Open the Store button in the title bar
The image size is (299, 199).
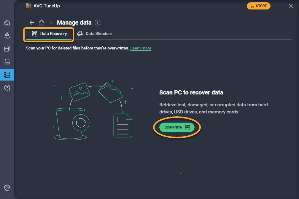(258, 6)
